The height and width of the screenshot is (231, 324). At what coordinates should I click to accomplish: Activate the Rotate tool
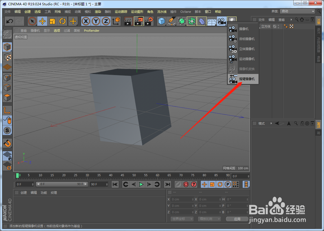pyautogui.click(x=62, y=21)
